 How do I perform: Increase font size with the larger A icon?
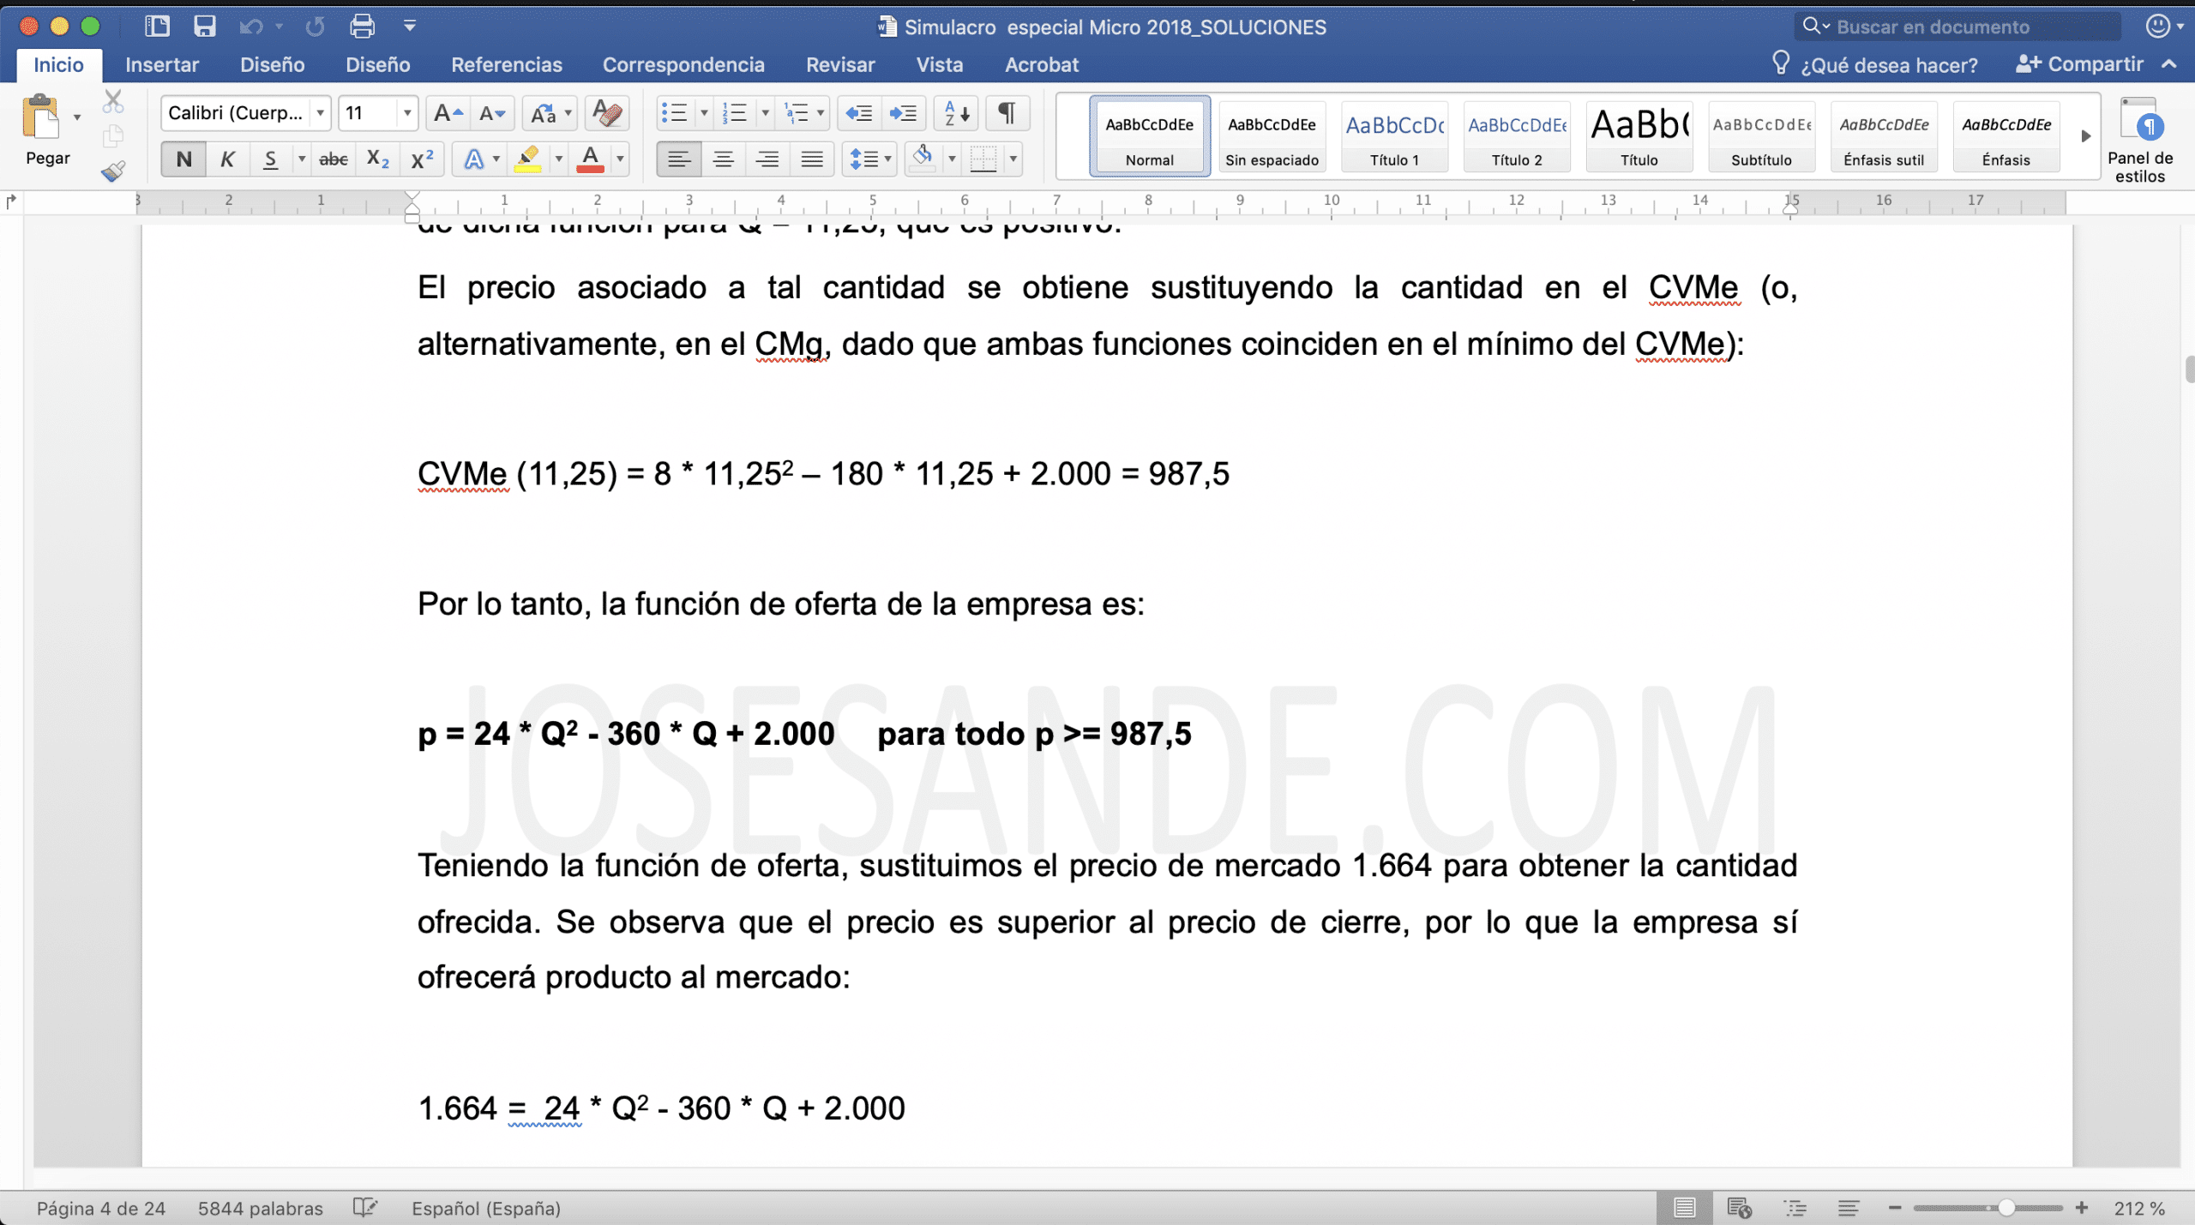pyautogui.click(x=448, y=113)
